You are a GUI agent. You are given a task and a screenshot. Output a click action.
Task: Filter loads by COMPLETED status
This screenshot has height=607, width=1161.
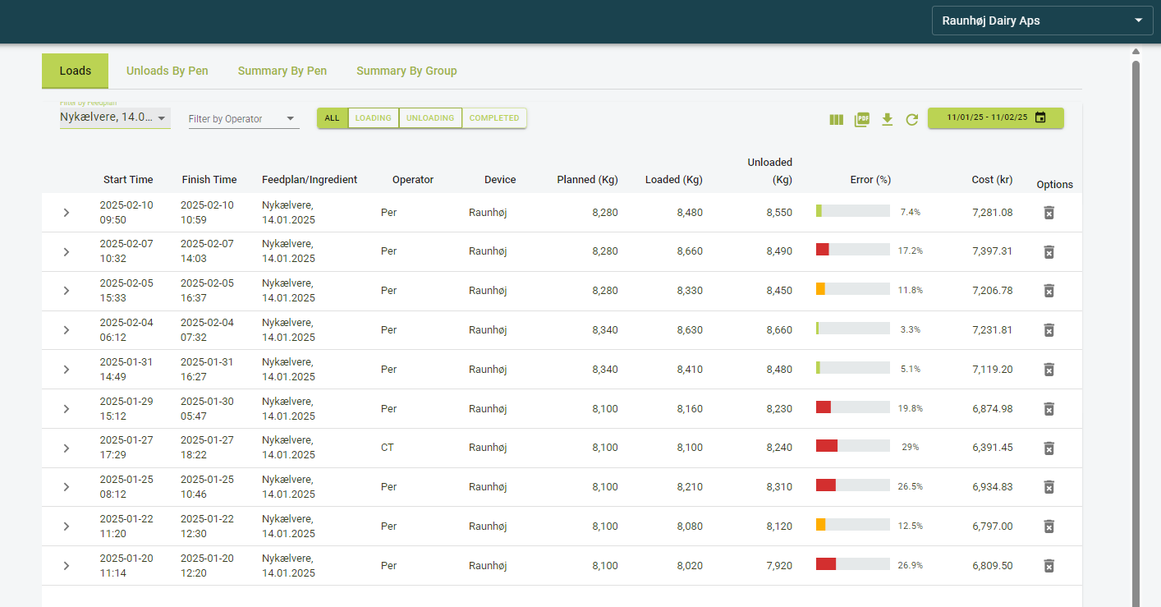(x=494, y=118)
